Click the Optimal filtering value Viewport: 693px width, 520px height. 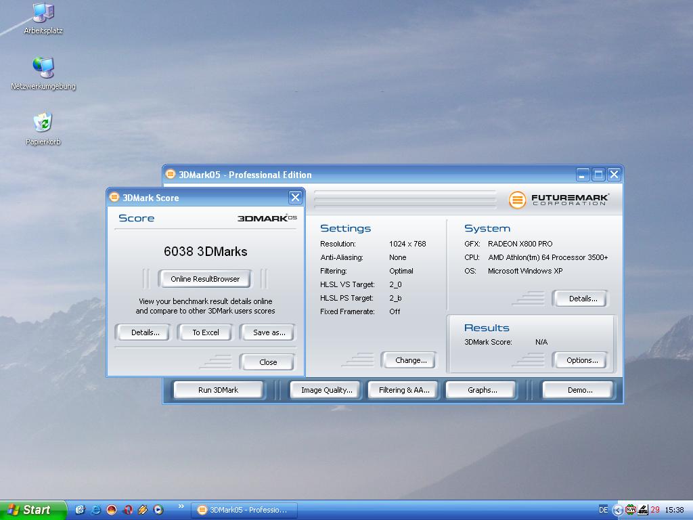401,271
